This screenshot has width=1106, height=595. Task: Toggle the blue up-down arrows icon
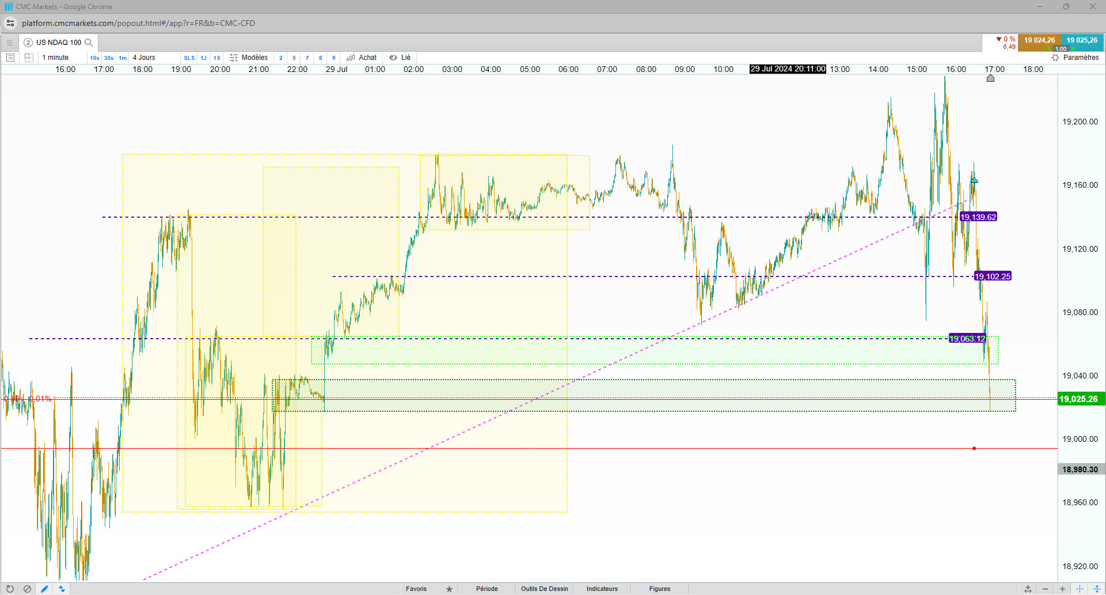point(62,589)
